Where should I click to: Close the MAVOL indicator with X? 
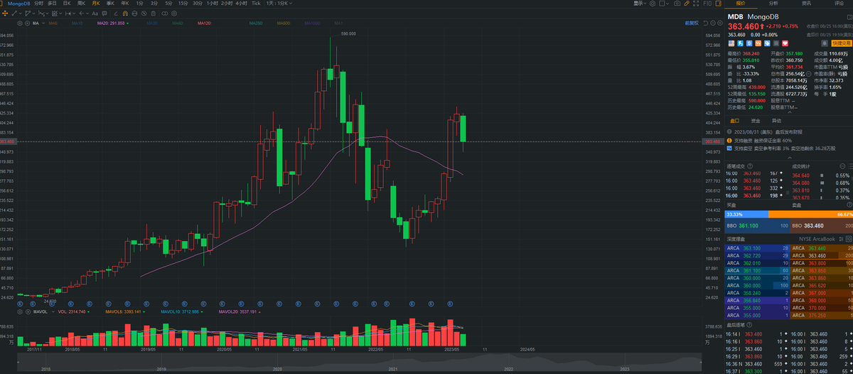(x=28, y=311)
